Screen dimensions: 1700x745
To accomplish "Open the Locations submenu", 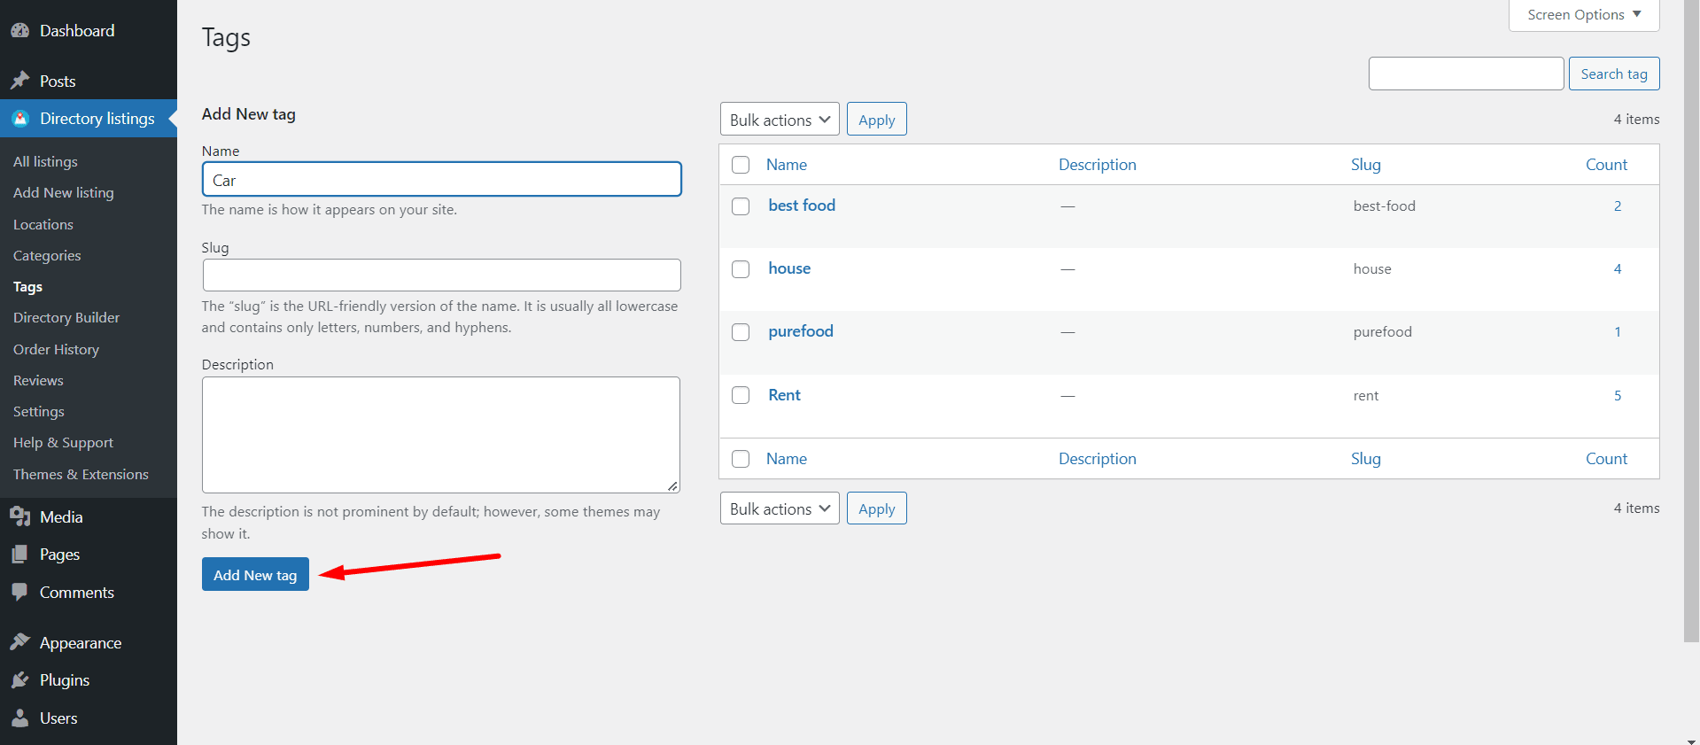I will click(x=43, y=224).
